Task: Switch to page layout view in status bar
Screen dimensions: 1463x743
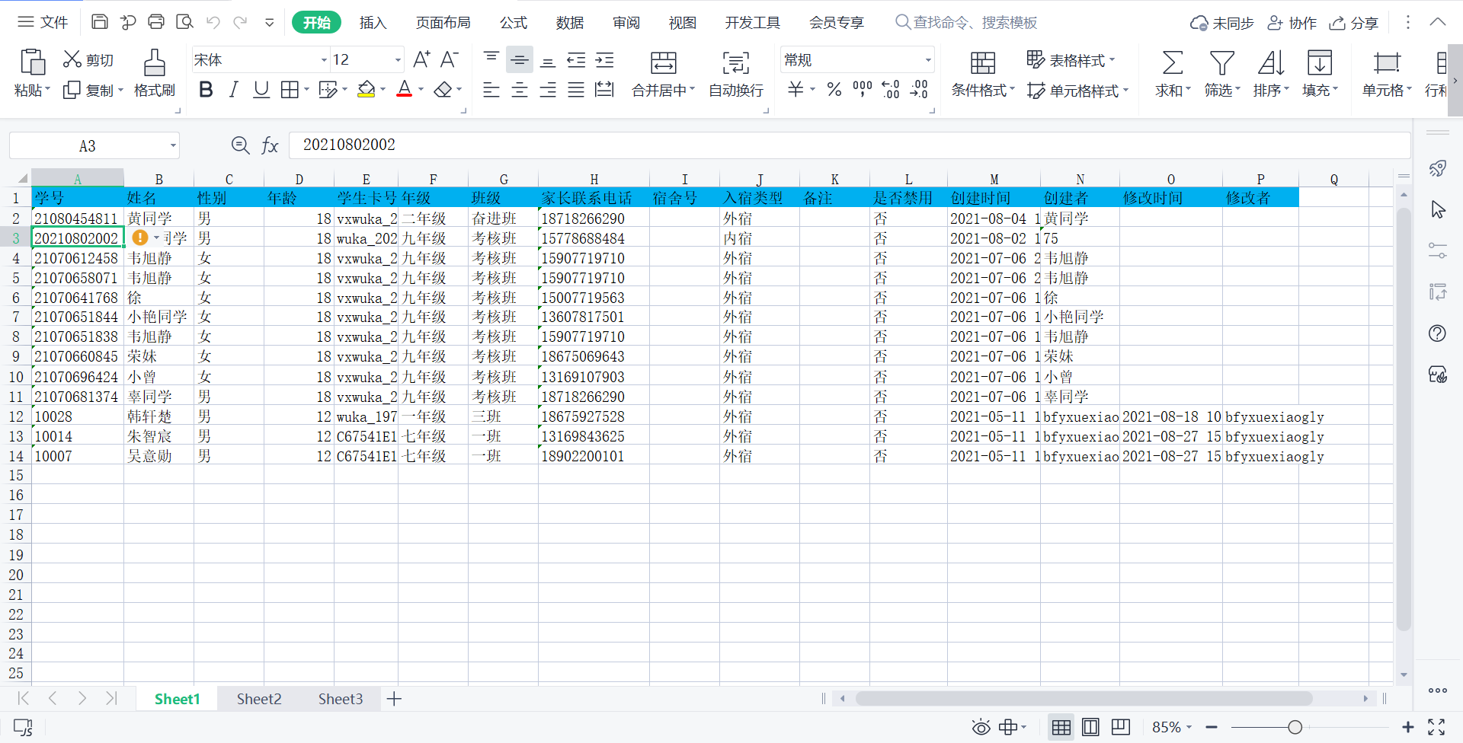Action: pyautogui.click(x=1091, y=727)
